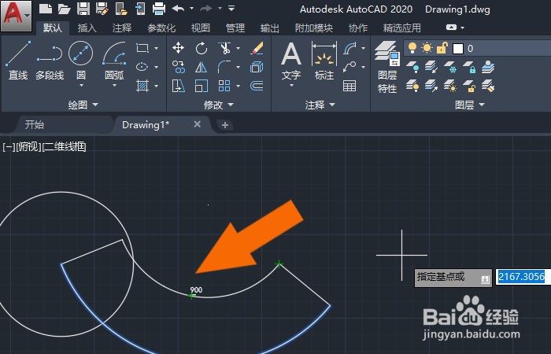
Task: Click the white layer color swatch
Action: point(457,49)
